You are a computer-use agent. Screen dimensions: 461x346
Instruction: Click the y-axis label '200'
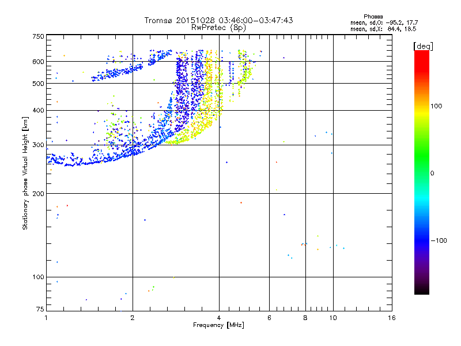[x=38, y=194]
